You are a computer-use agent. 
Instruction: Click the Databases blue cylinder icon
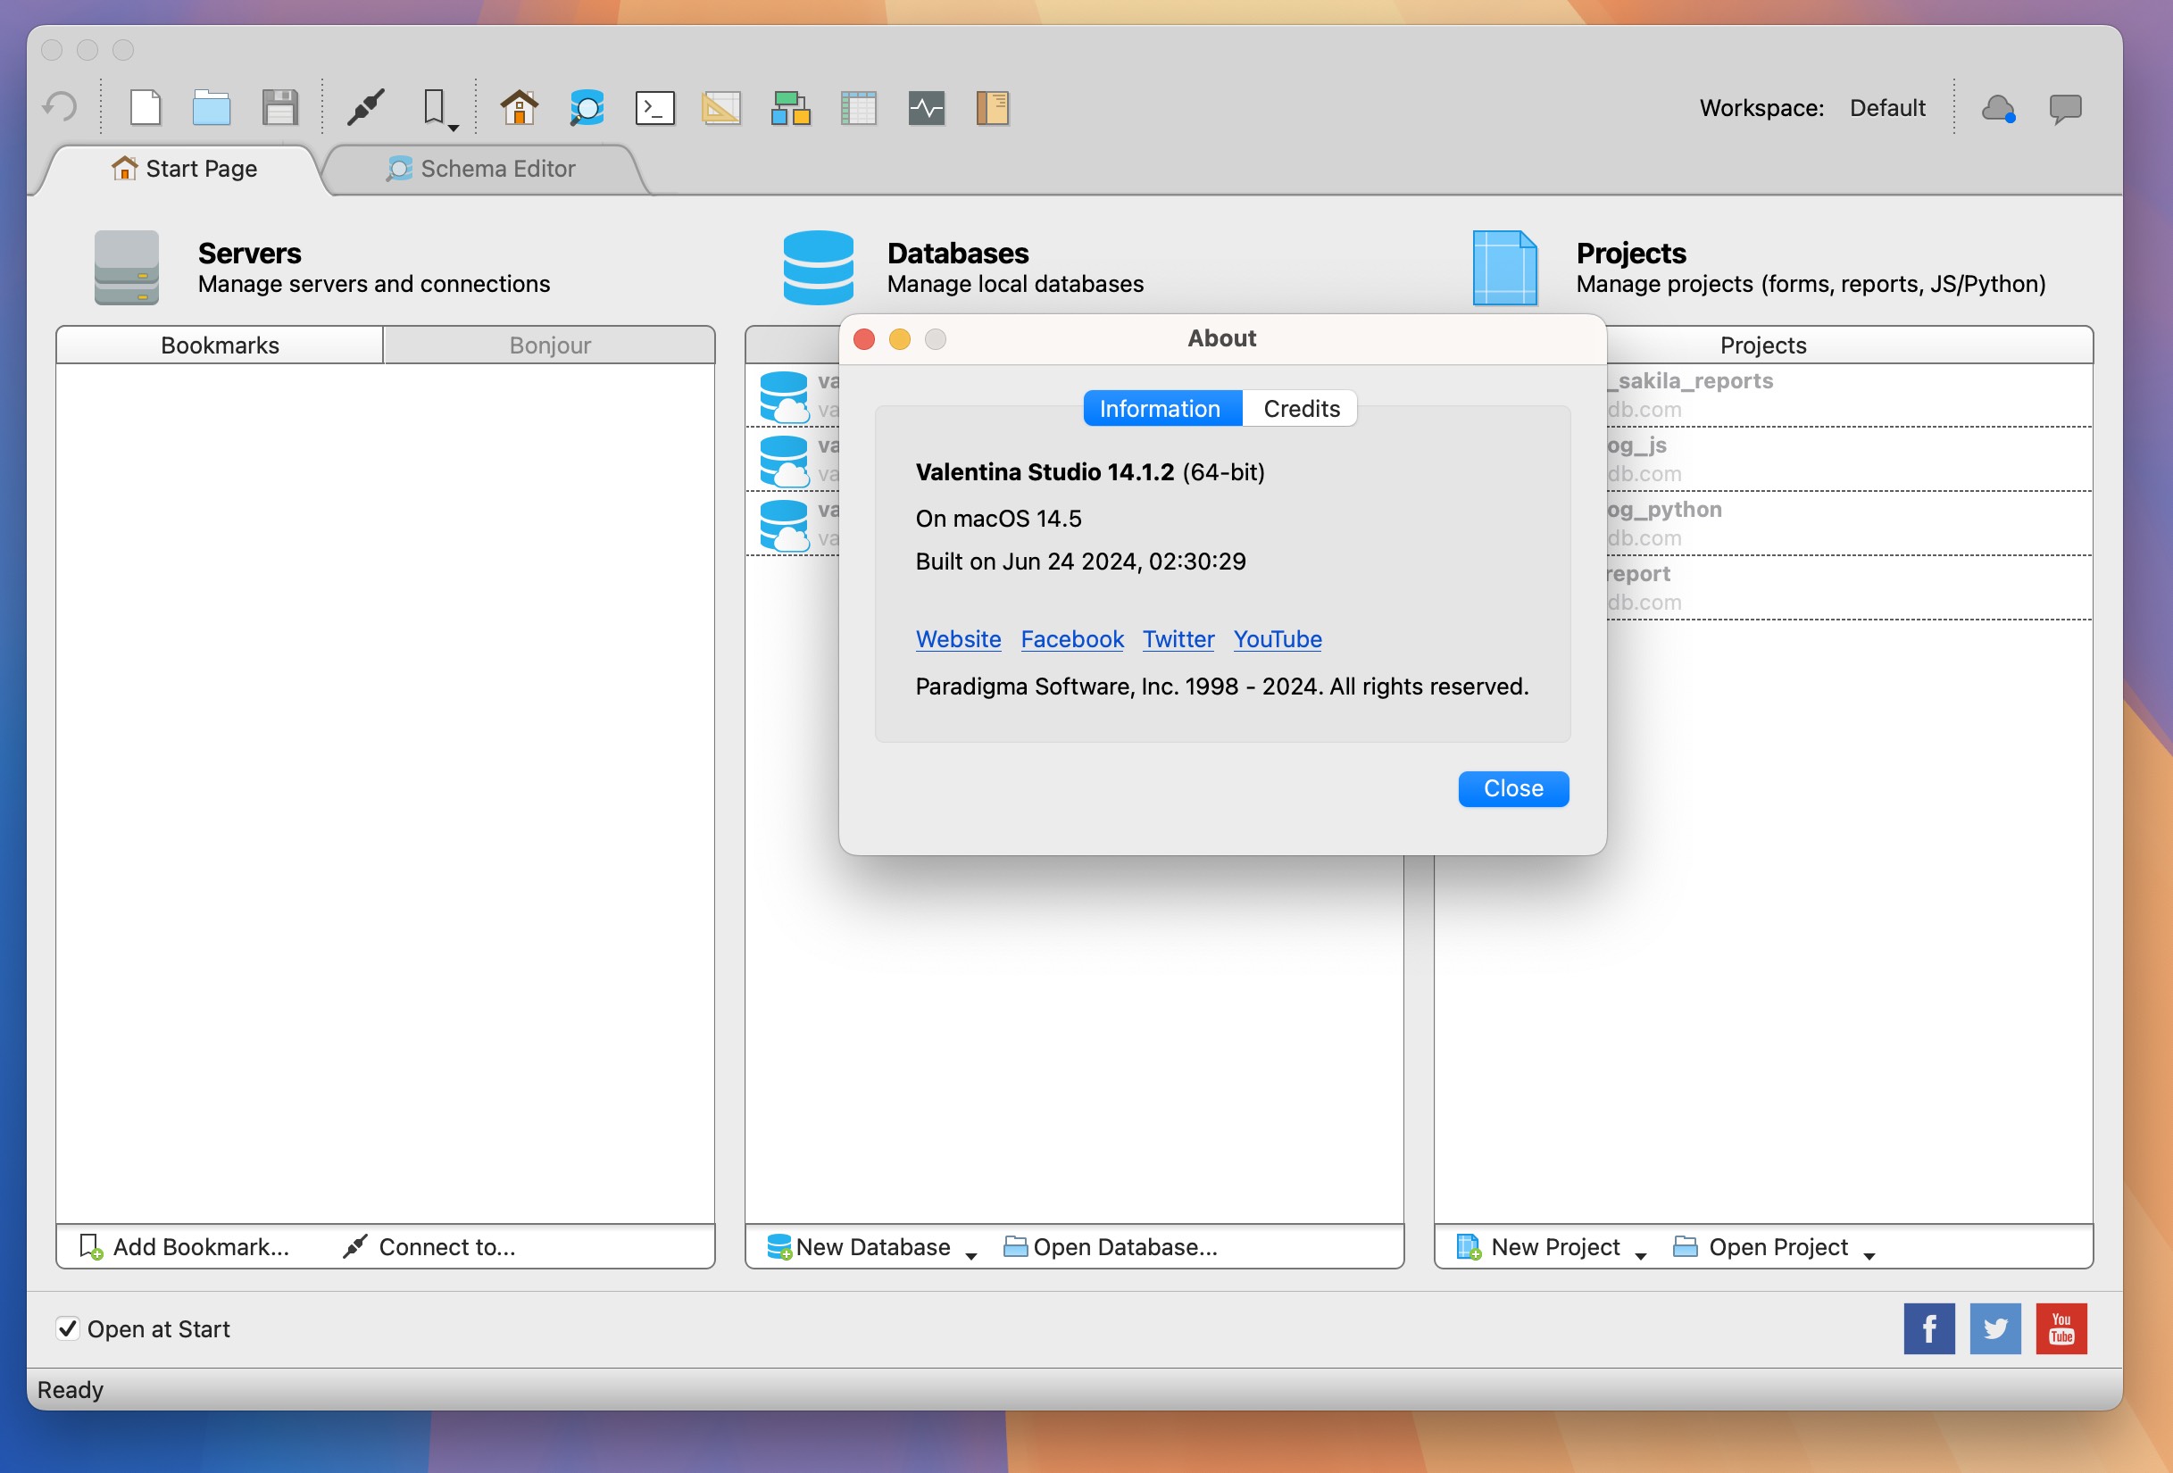(x=818, y=268)
